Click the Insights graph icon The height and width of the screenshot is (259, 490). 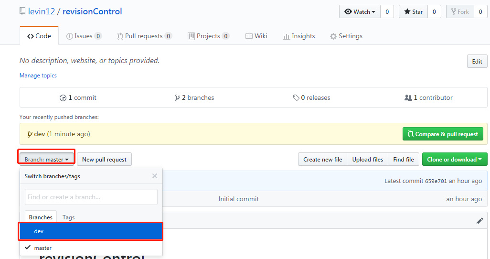coord(286,36)
